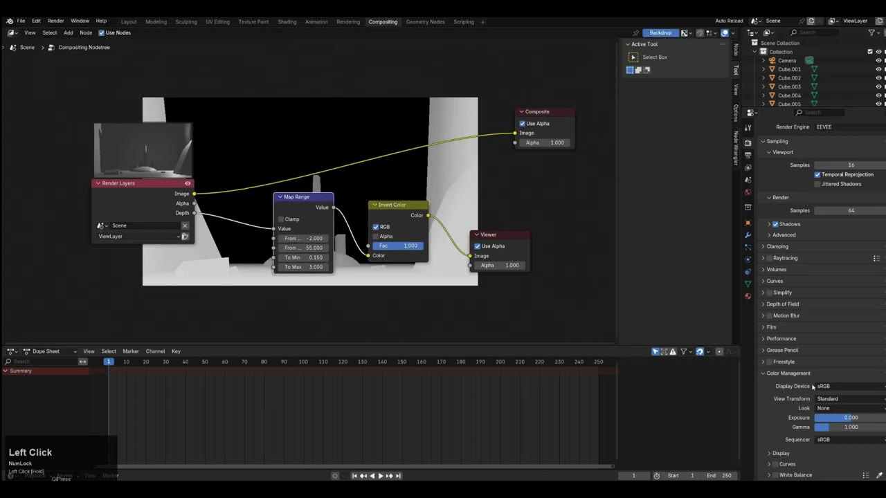Open the Material properties tab icon
The height and width of the screenshot is (498, 886).
tap(748, 296)
